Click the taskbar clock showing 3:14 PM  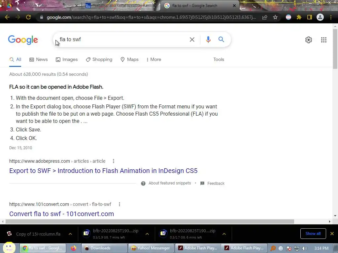[x=321, y=248]
